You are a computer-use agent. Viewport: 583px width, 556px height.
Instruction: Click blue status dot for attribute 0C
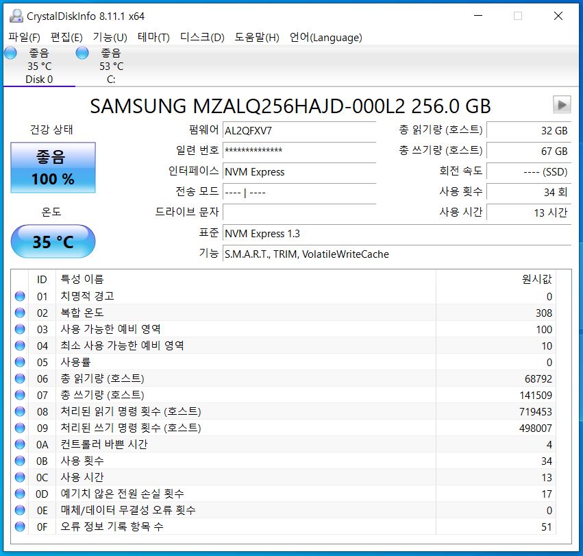tap(20, 477)
